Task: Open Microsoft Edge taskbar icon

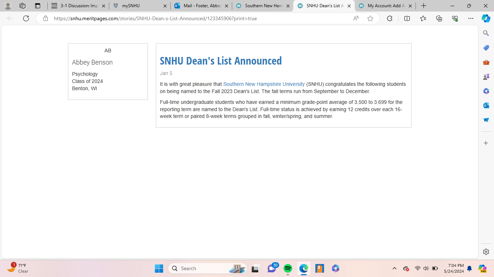Action: coord(304,268)
